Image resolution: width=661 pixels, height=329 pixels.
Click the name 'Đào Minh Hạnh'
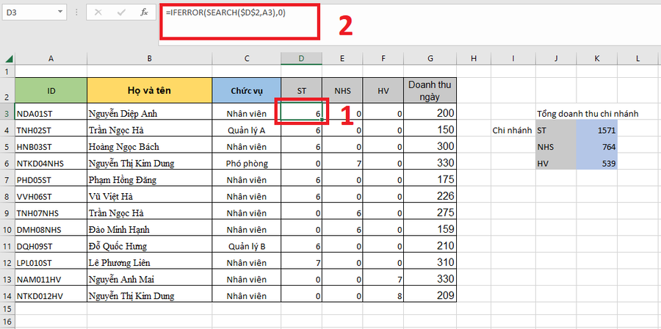[119, 230]
